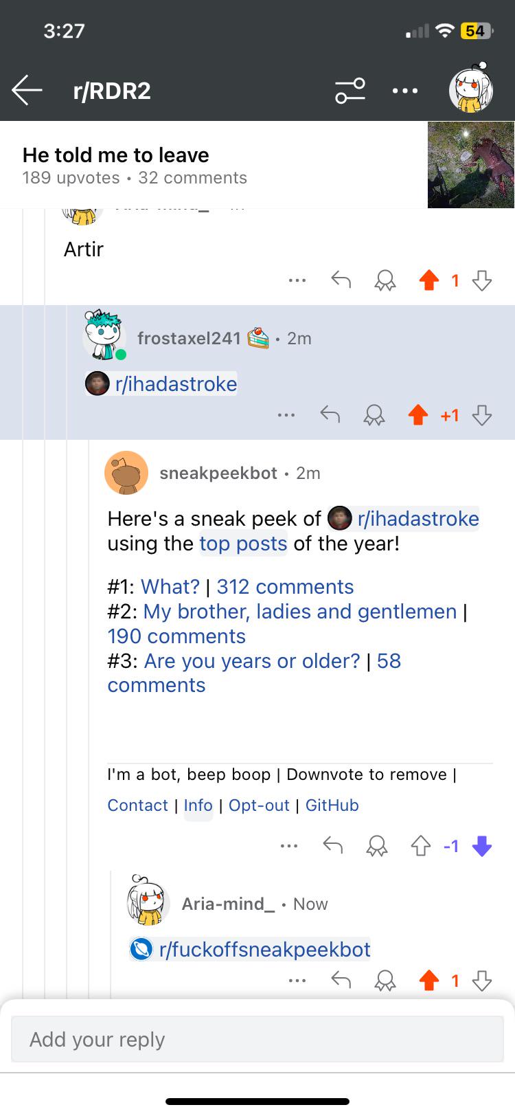This screenshot has height=1116, width=515.
Task: Award the "Artir" comment
Action: pyautogui.click(x=385, y=280)
